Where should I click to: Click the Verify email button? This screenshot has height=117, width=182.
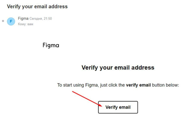pyautogui.click(x=118, y=107)
